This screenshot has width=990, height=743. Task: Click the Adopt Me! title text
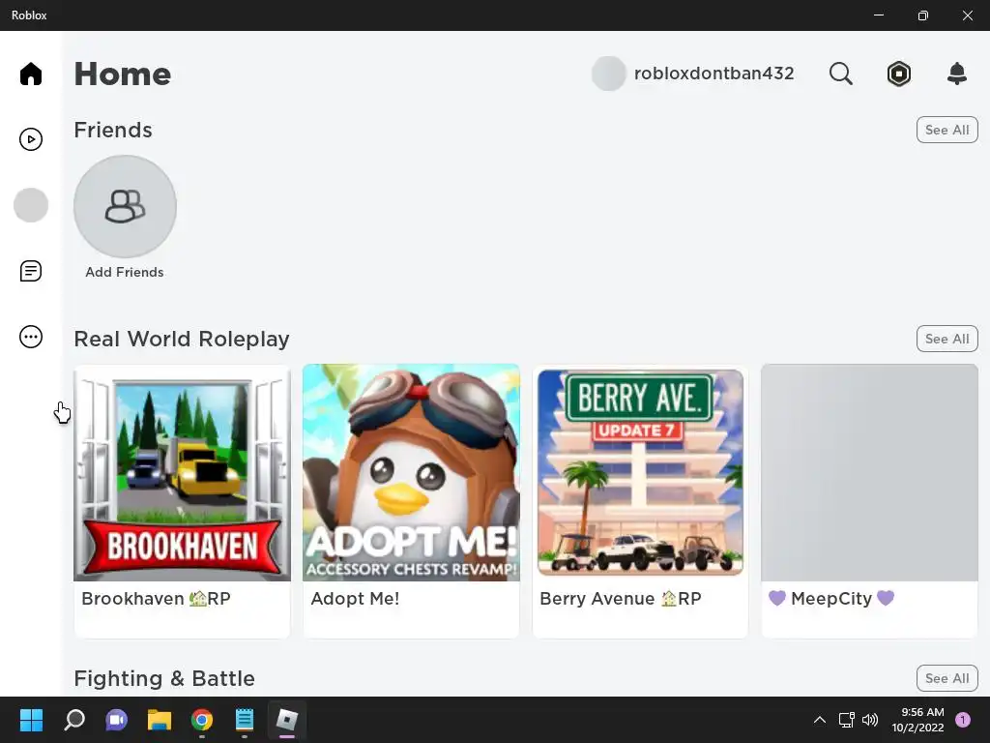coord(355,598)
